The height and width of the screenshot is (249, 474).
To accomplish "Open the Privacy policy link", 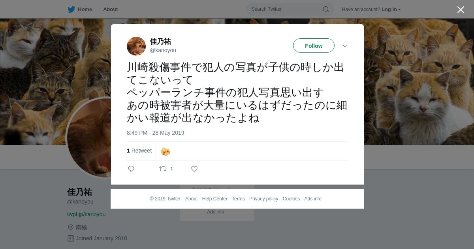I will pos(263,199).
